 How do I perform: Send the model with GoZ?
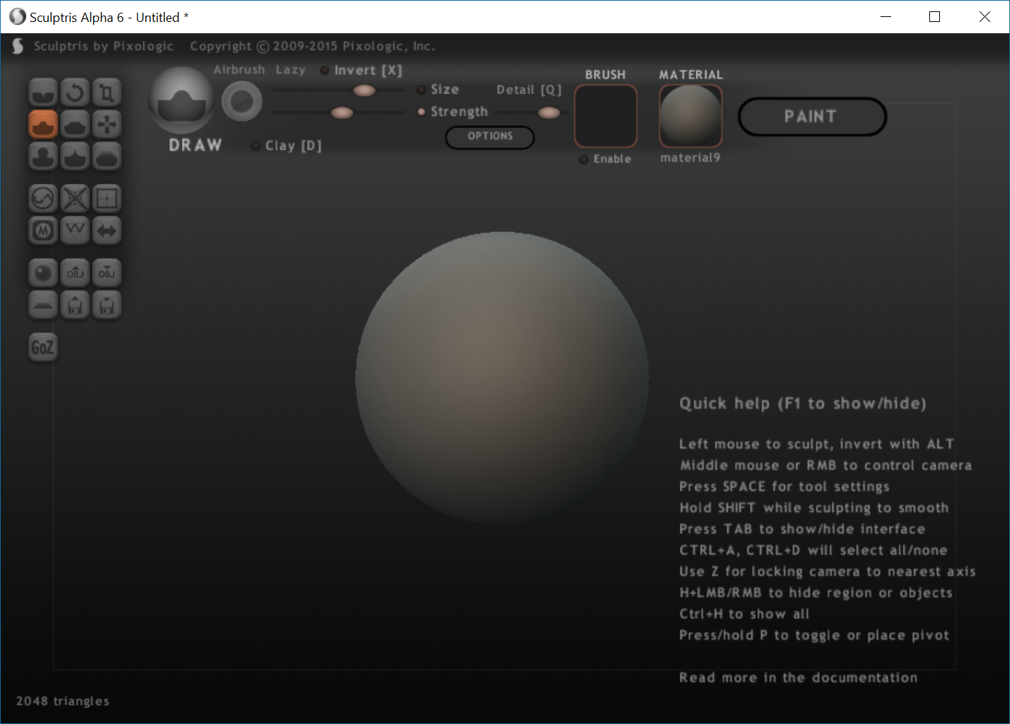(x=42, y=347)
